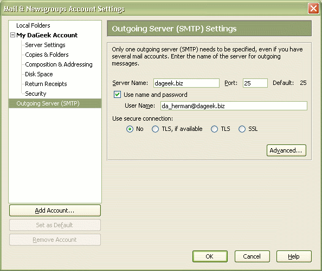Screen dimensions: 322x271
Task: Click the Port number field
Action: pyautogui.click(x=255, y=83)
